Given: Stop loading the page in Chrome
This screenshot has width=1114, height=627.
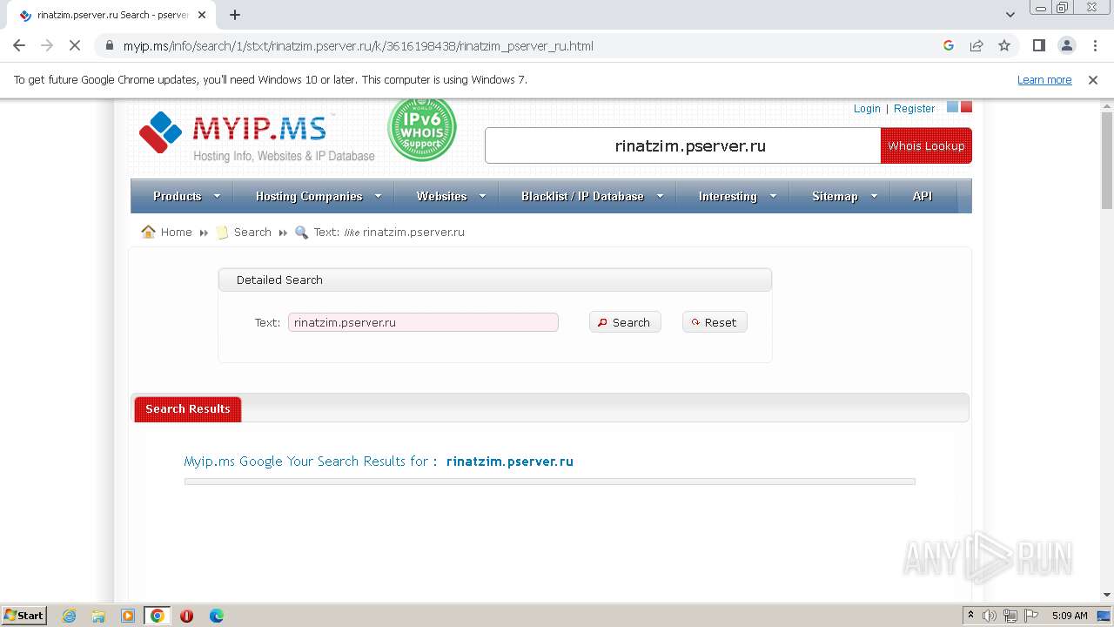Looking at the screenshot, I should click(74, 45).
